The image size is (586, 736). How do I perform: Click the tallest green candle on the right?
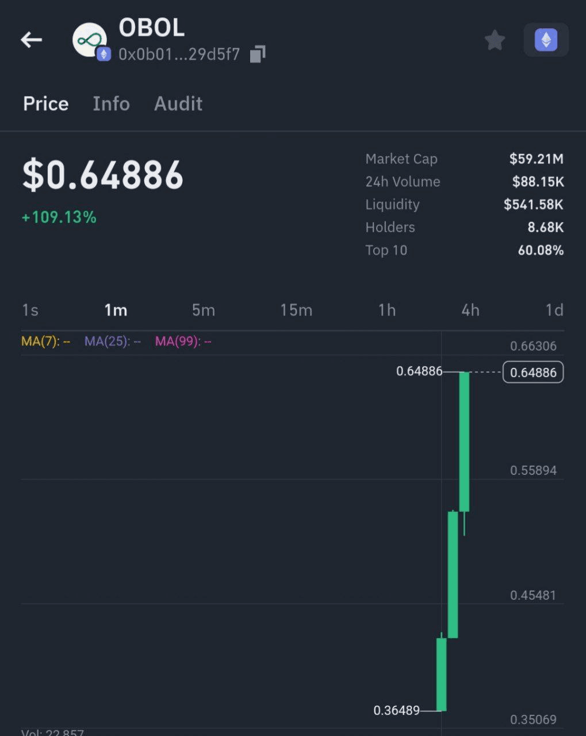pos(464,442)
